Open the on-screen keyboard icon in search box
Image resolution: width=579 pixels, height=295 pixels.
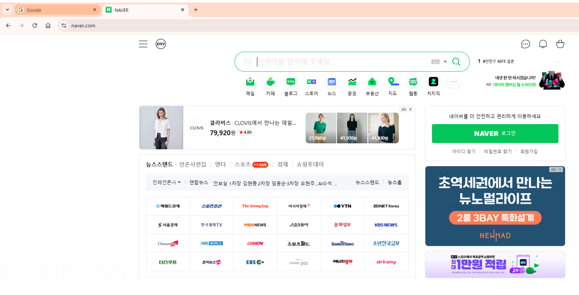[x=435, y=62]
